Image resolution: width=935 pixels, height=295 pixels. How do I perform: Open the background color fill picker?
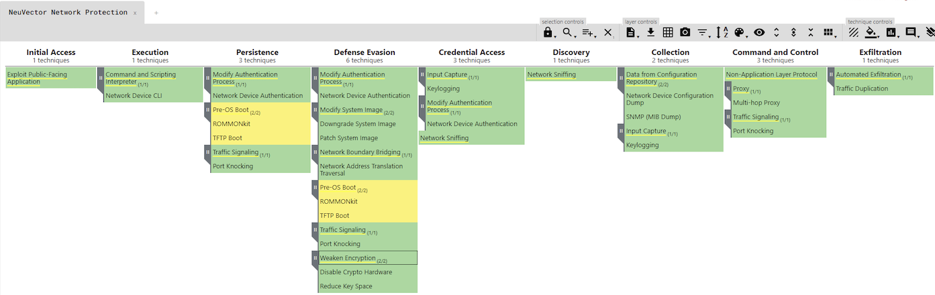tap(872, 32)
